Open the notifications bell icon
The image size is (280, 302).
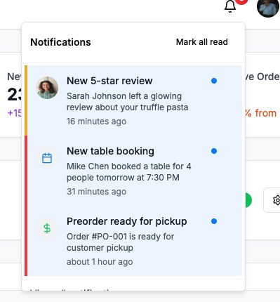point(230,6)
